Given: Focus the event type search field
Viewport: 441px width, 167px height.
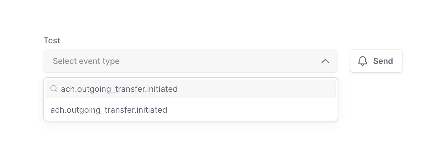Looking at the screenshot, I should coord(190,89).
